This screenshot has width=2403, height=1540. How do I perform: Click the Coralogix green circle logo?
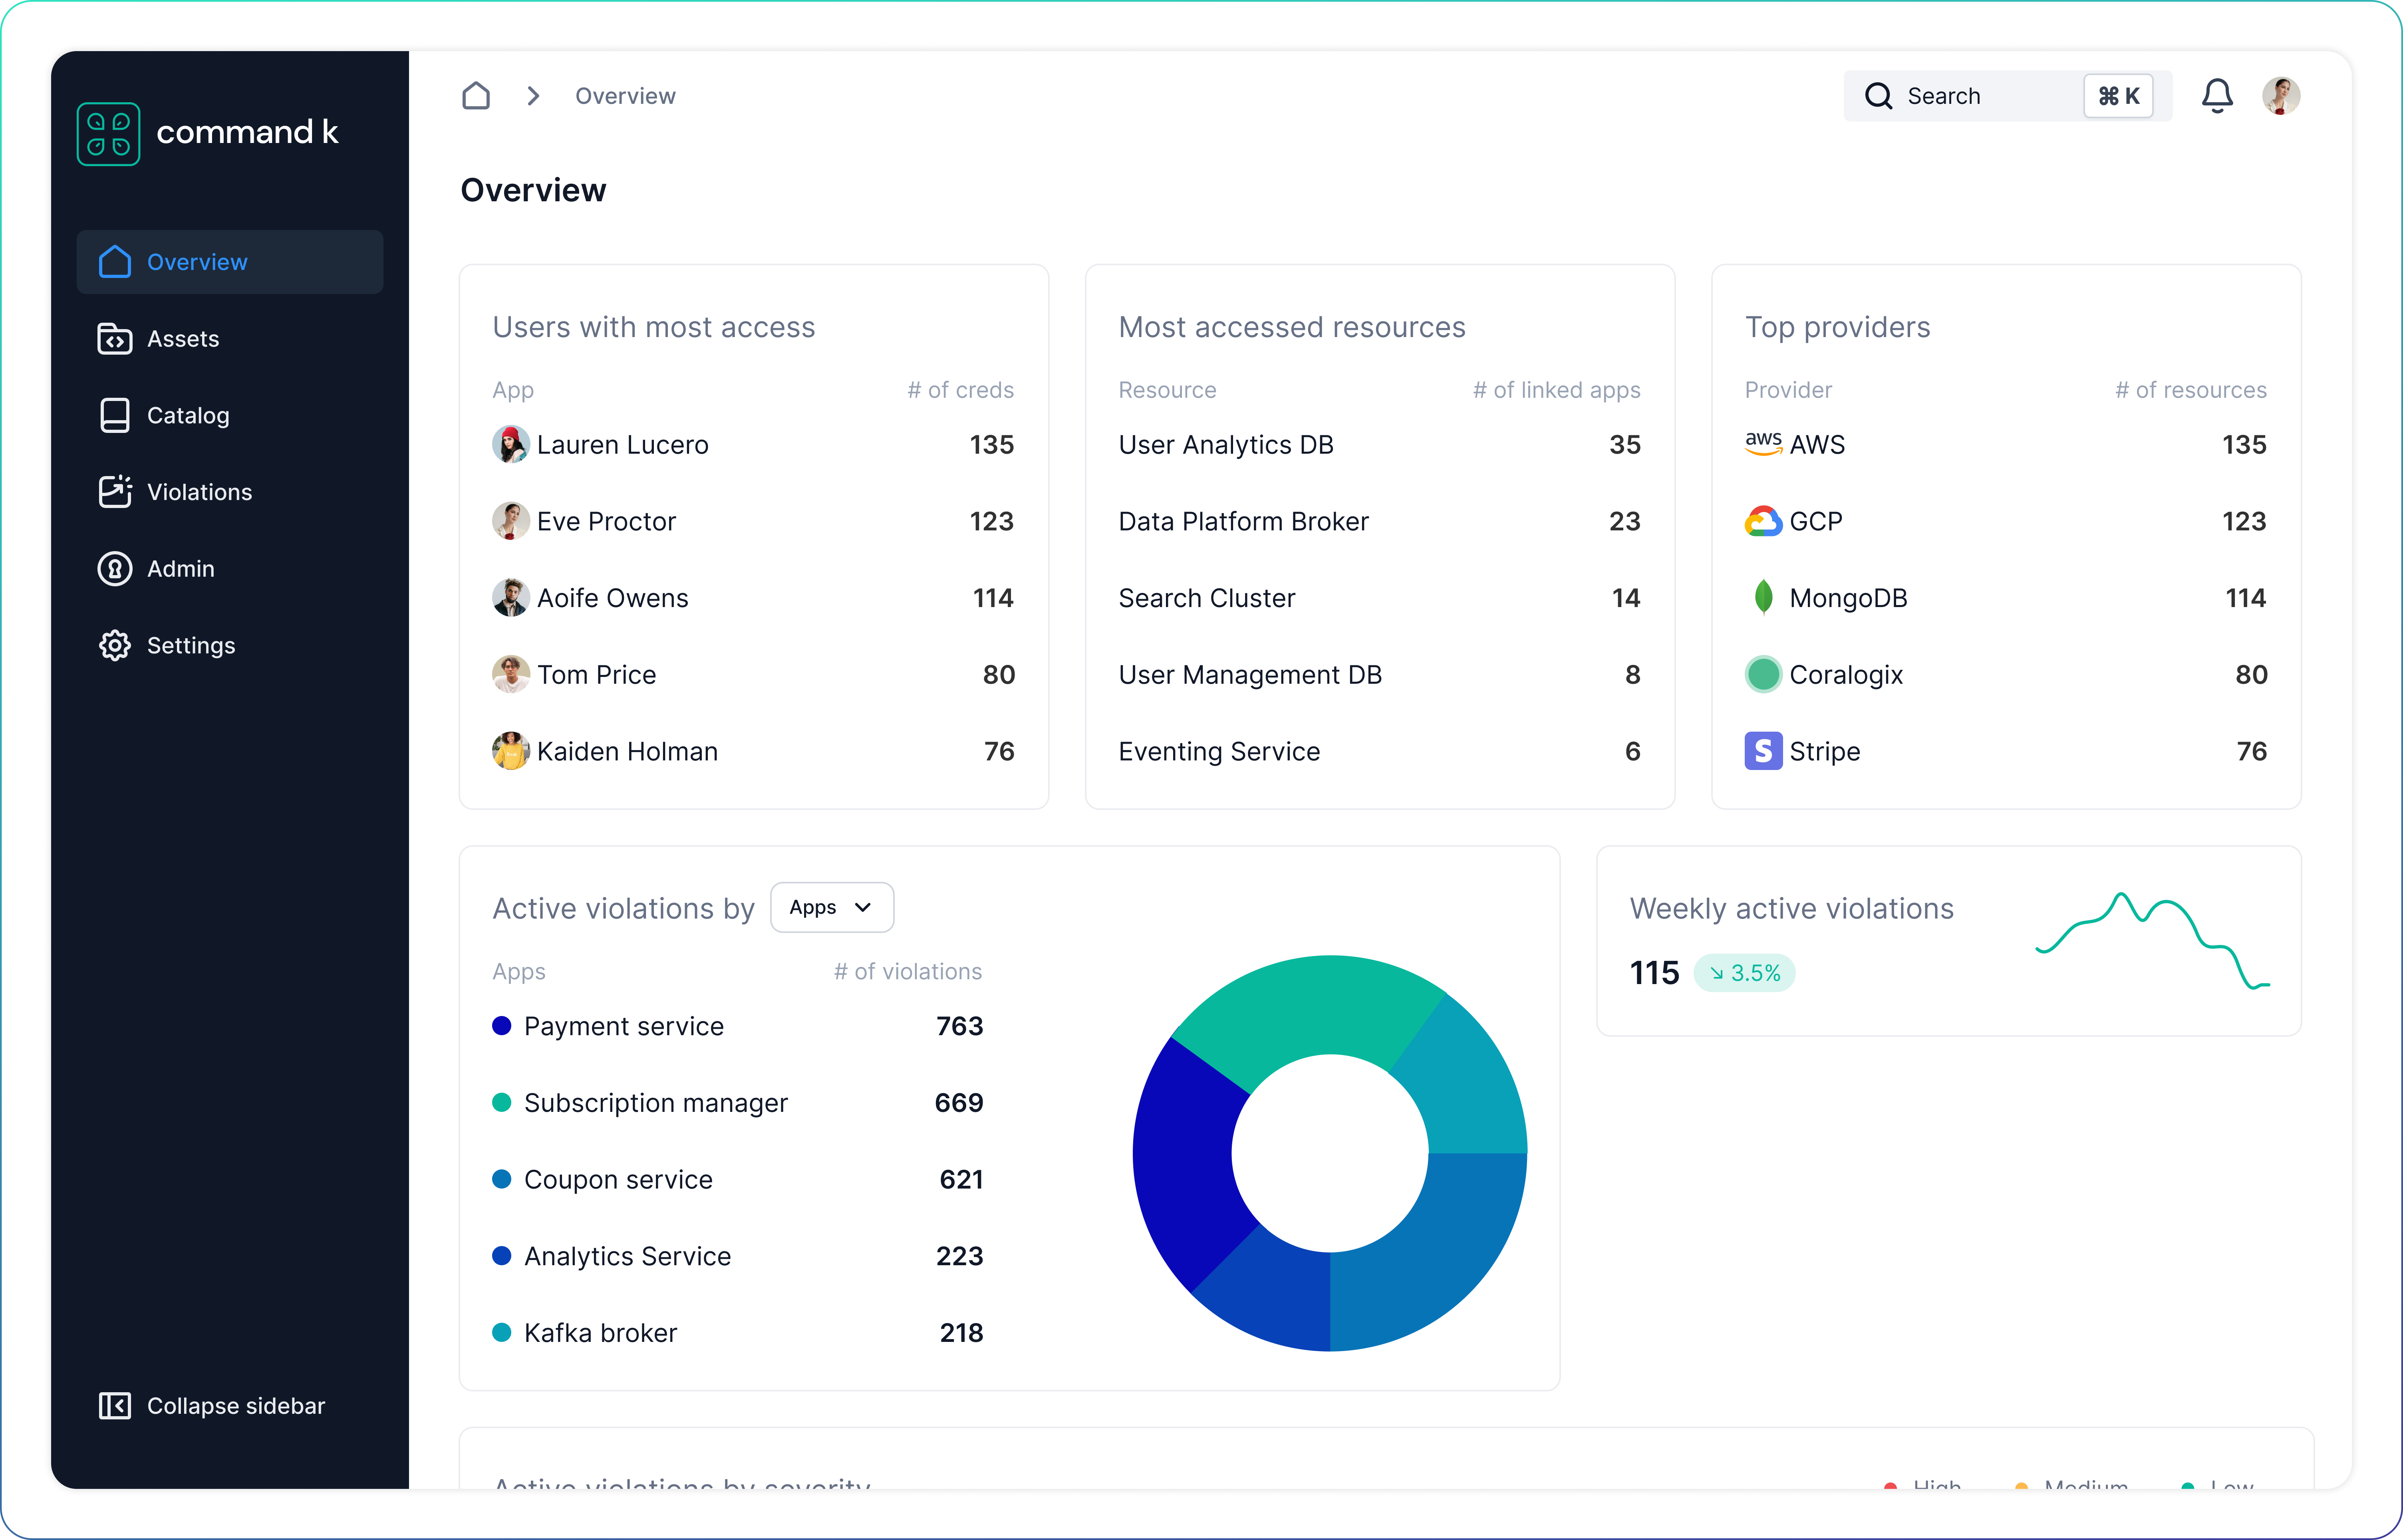tap(1763, 674)
